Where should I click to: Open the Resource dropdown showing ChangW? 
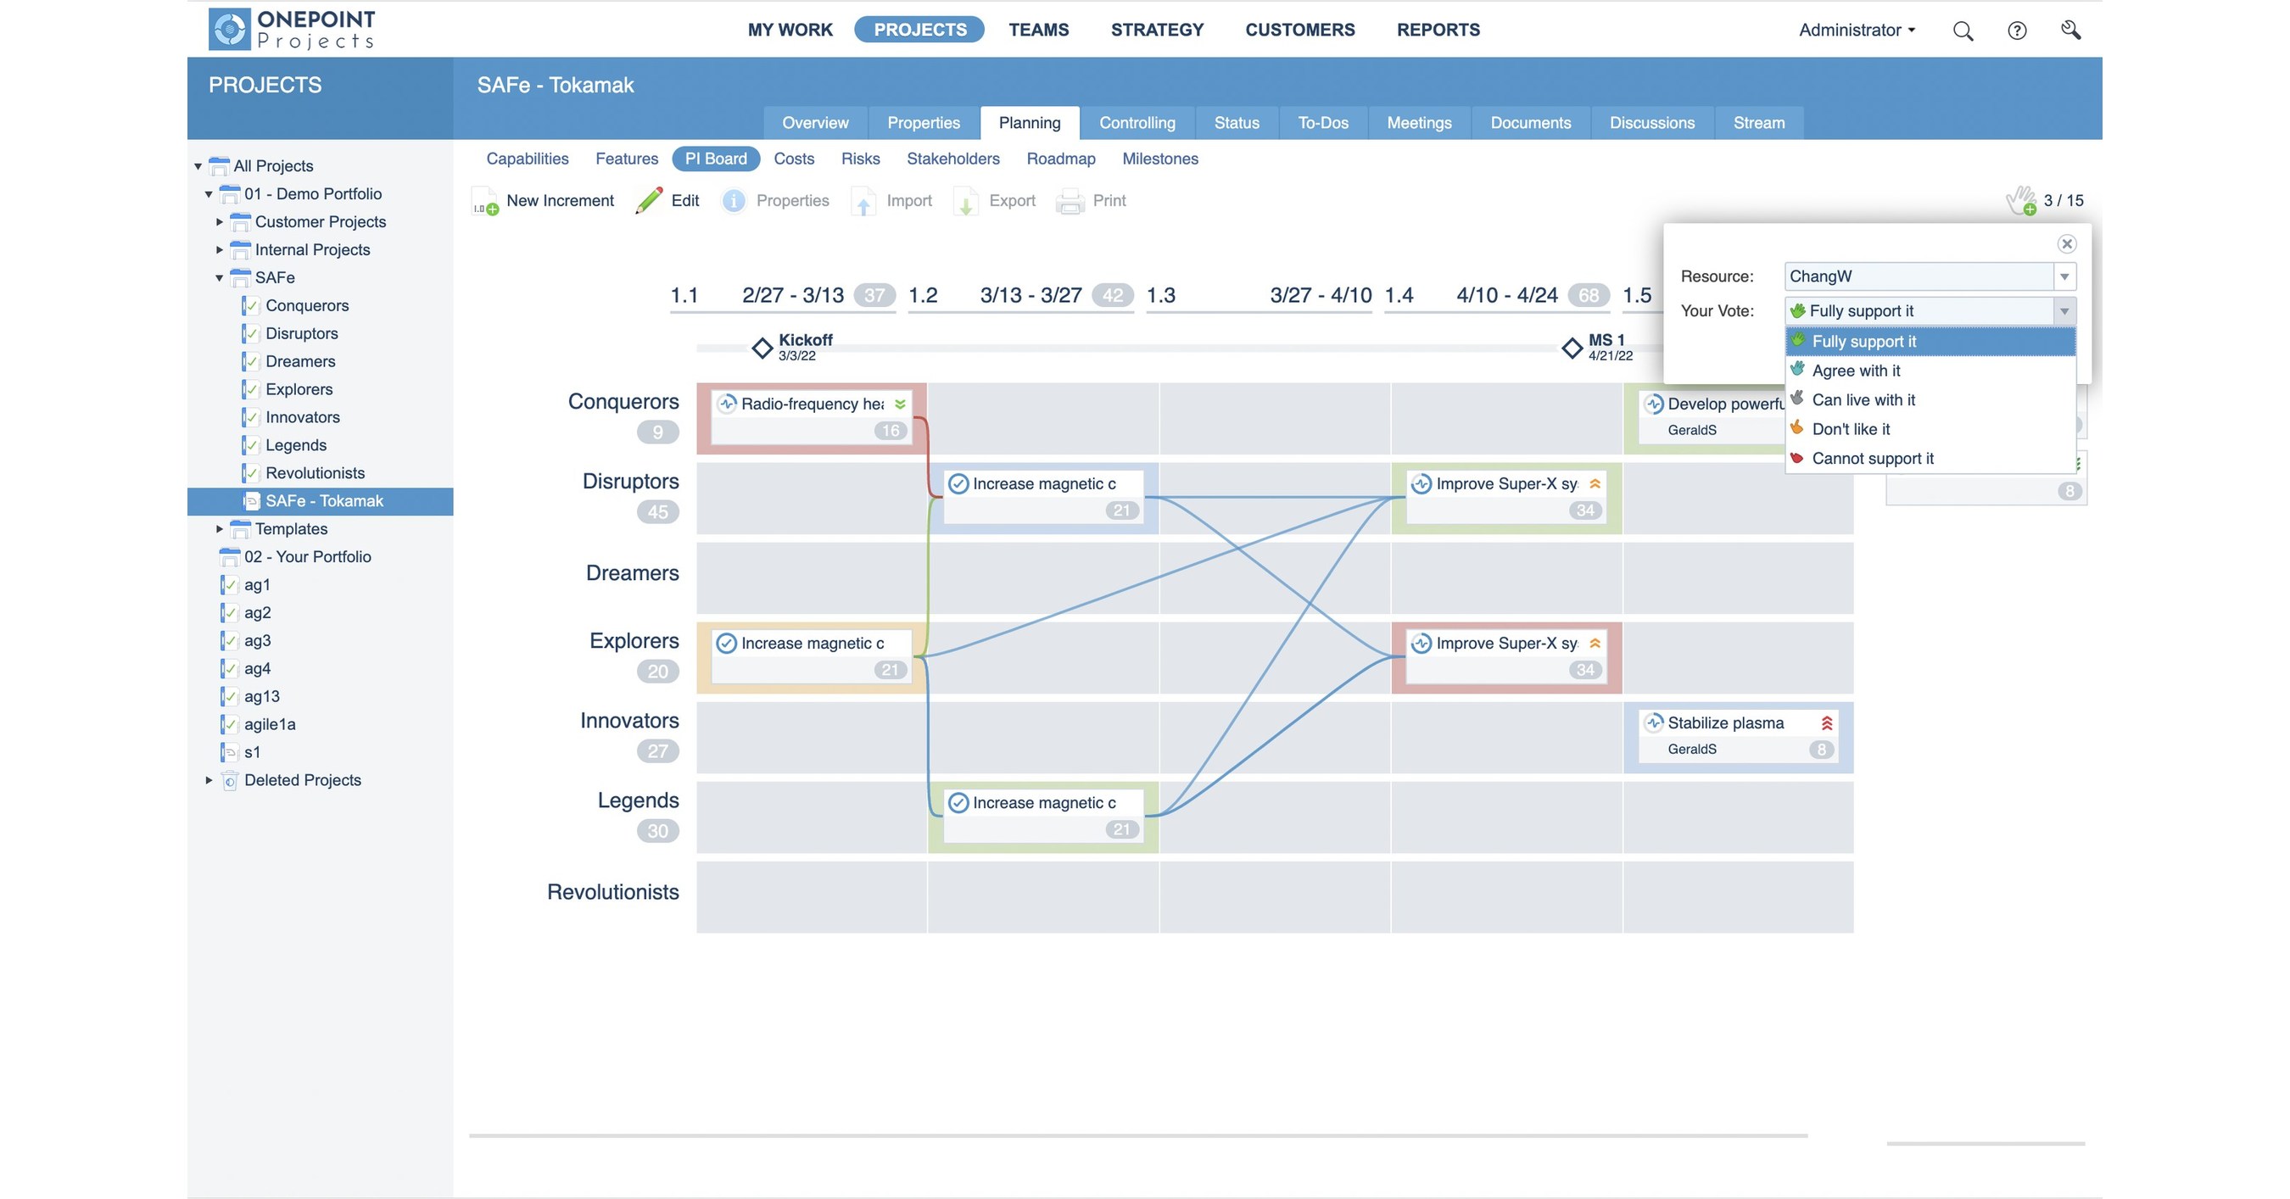click(x=2064, y=276)
